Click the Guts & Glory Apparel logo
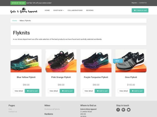This screenshot has height=117, width=157. coord(24,10)
